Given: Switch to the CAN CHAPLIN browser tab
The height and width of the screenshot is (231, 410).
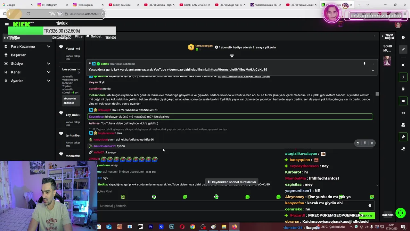Looking at the screenshot, I should [194, 5].
